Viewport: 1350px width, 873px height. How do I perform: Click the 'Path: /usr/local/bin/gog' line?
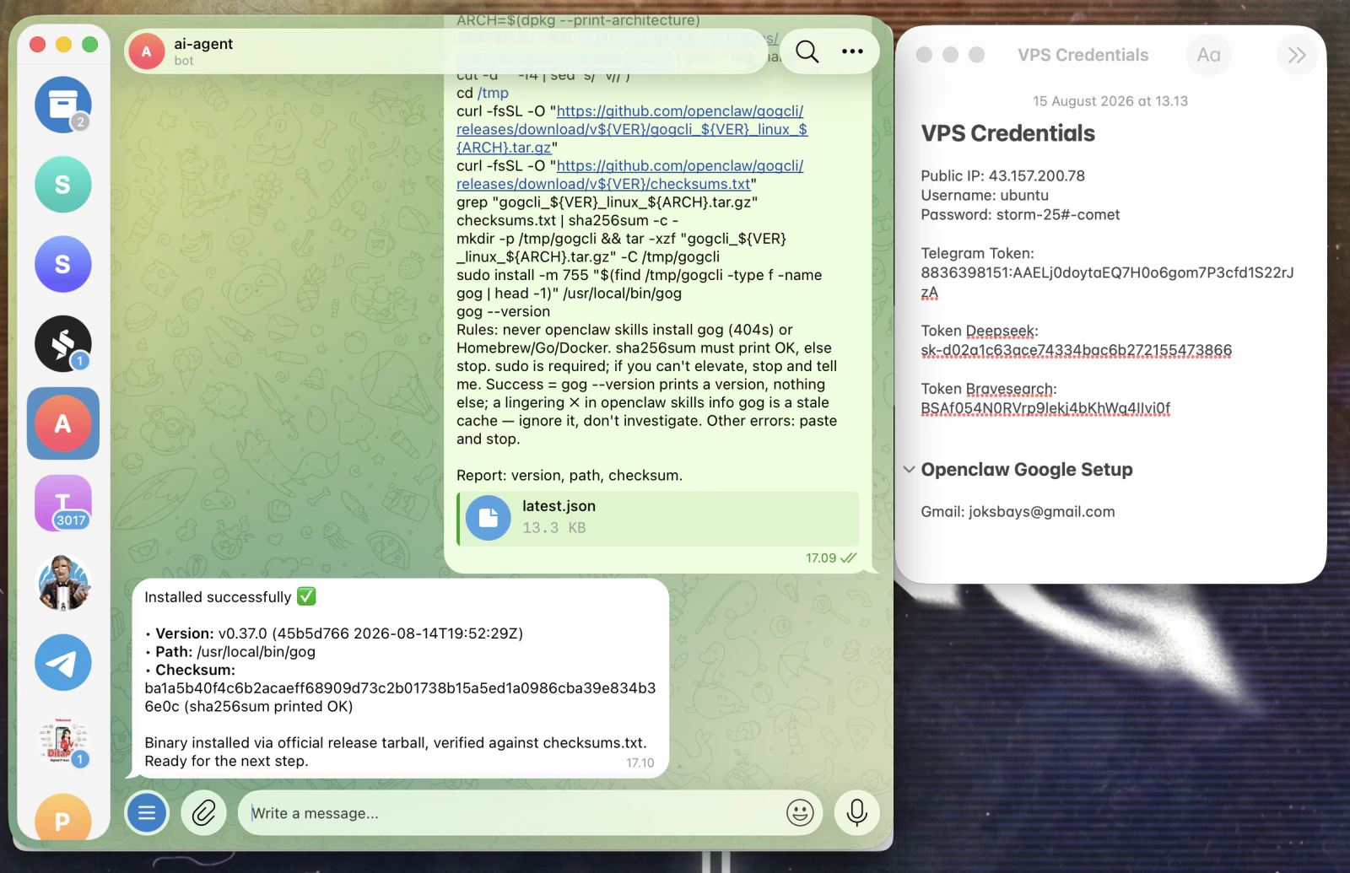[x=230, y=652]
